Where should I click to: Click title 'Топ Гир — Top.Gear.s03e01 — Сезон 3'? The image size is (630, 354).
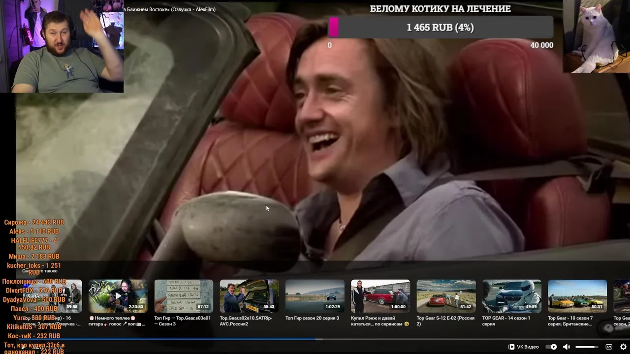[183, 321]
